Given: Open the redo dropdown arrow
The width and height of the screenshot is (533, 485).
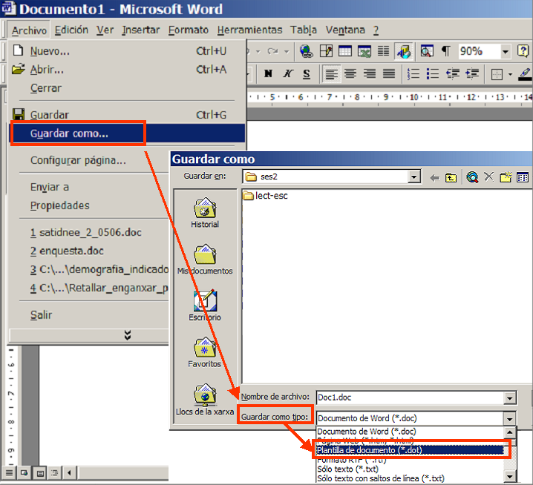Looking at the screenshot, I should 287,52.
